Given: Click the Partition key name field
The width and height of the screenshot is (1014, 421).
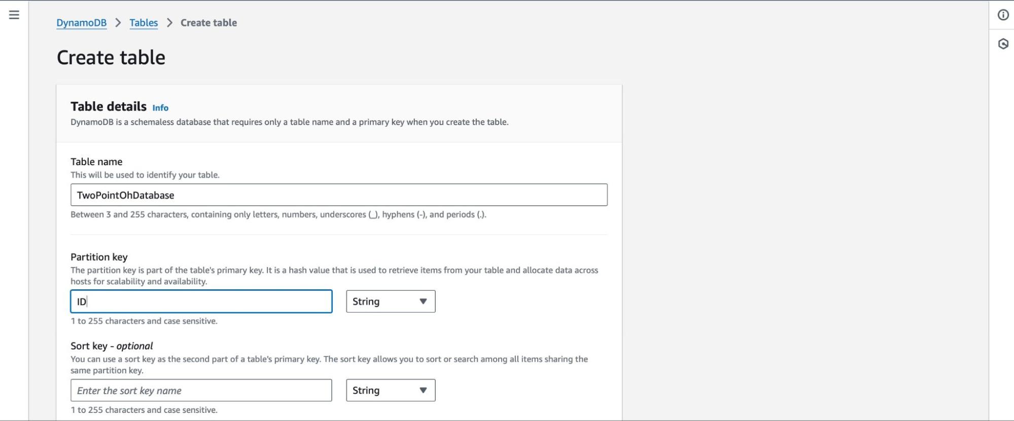Looking at the screenshot, I should click(201, 301).
